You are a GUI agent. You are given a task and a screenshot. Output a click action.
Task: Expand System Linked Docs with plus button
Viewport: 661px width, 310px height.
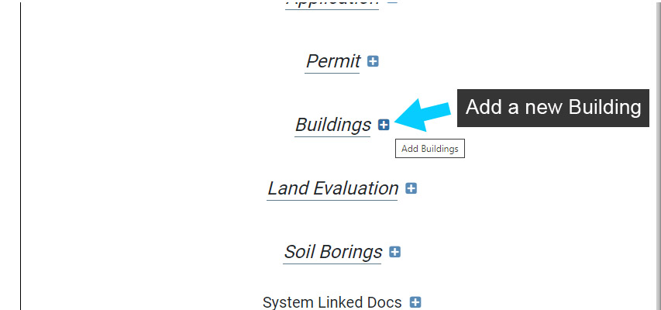click(x=415, y=302)
